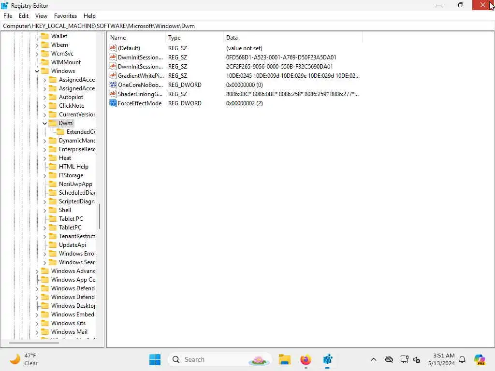Image resolution: width=495 pixels, height=371 pixels.
Task: Click the muted volume tray icon
Action: [x=417, y=359]
